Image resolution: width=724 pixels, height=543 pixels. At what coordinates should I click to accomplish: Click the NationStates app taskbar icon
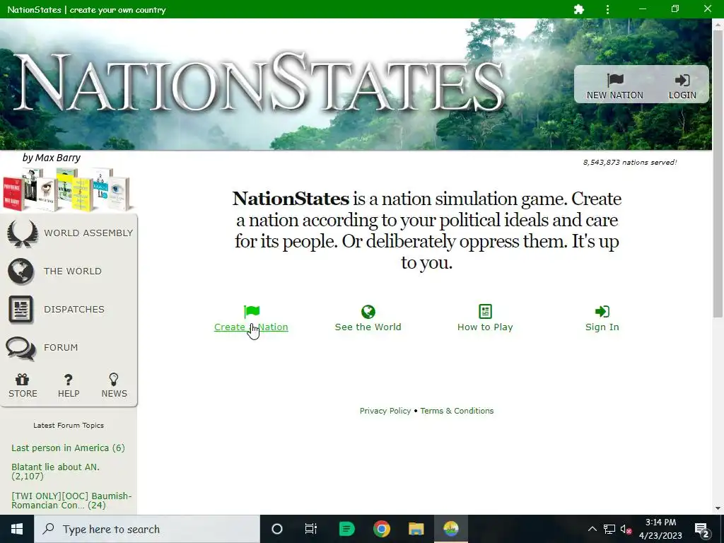pos(451,529)
